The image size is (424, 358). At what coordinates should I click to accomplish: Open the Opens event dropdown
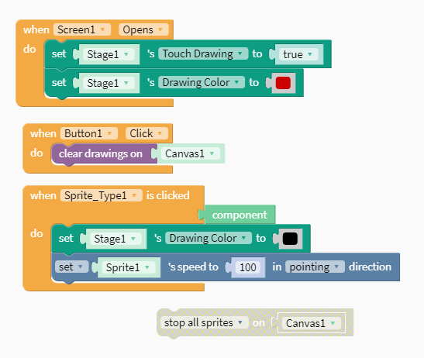tap(143, 29)
